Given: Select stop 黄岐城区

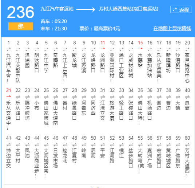Looking at the screenshot, I should [168, 158].
